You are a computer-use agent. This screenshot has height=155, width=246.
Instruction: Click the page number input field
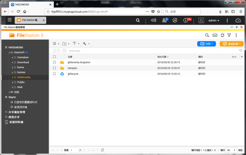pos(74,150)
